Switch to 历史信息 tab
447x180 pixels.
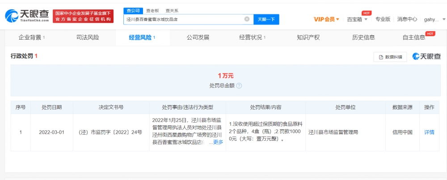click(x=363, y=37)
